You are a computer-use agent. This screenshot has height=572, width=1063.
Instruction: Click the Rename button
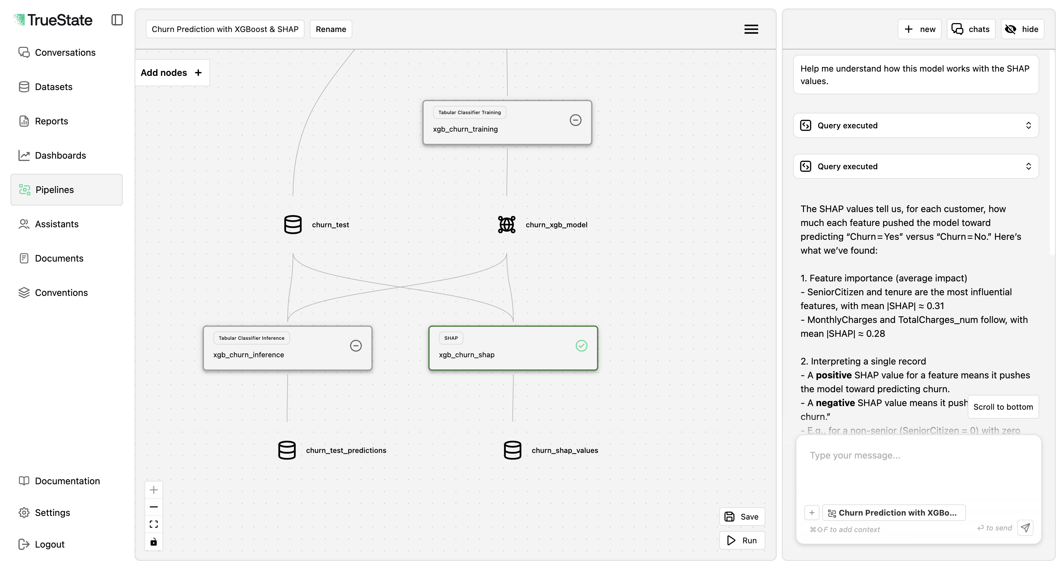click(x=331, y=29)
